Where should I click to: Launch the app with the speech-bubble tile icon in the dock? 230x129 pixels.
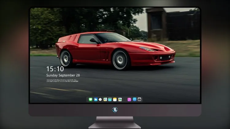pos(105,99)
